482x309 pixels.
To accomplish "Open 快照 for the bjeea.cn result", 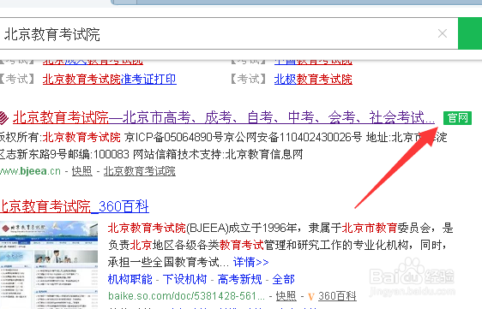I will (82, 171).
